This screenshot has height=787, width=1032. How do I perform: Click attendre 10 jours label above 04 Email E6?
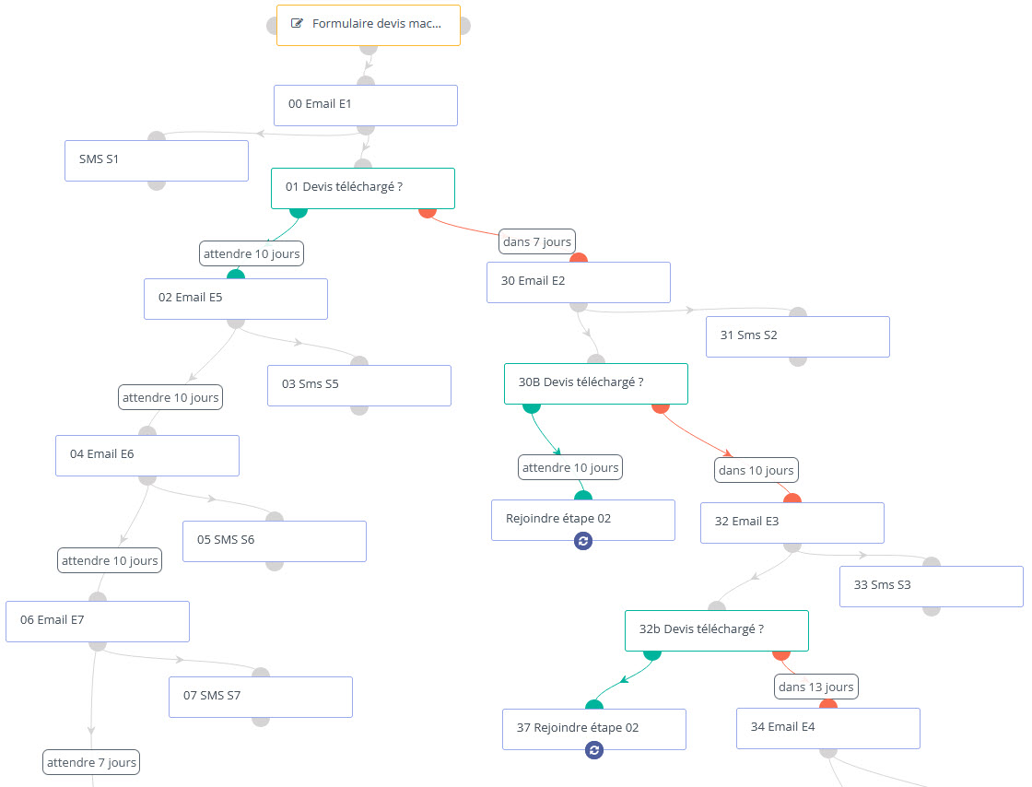point(170,397)
